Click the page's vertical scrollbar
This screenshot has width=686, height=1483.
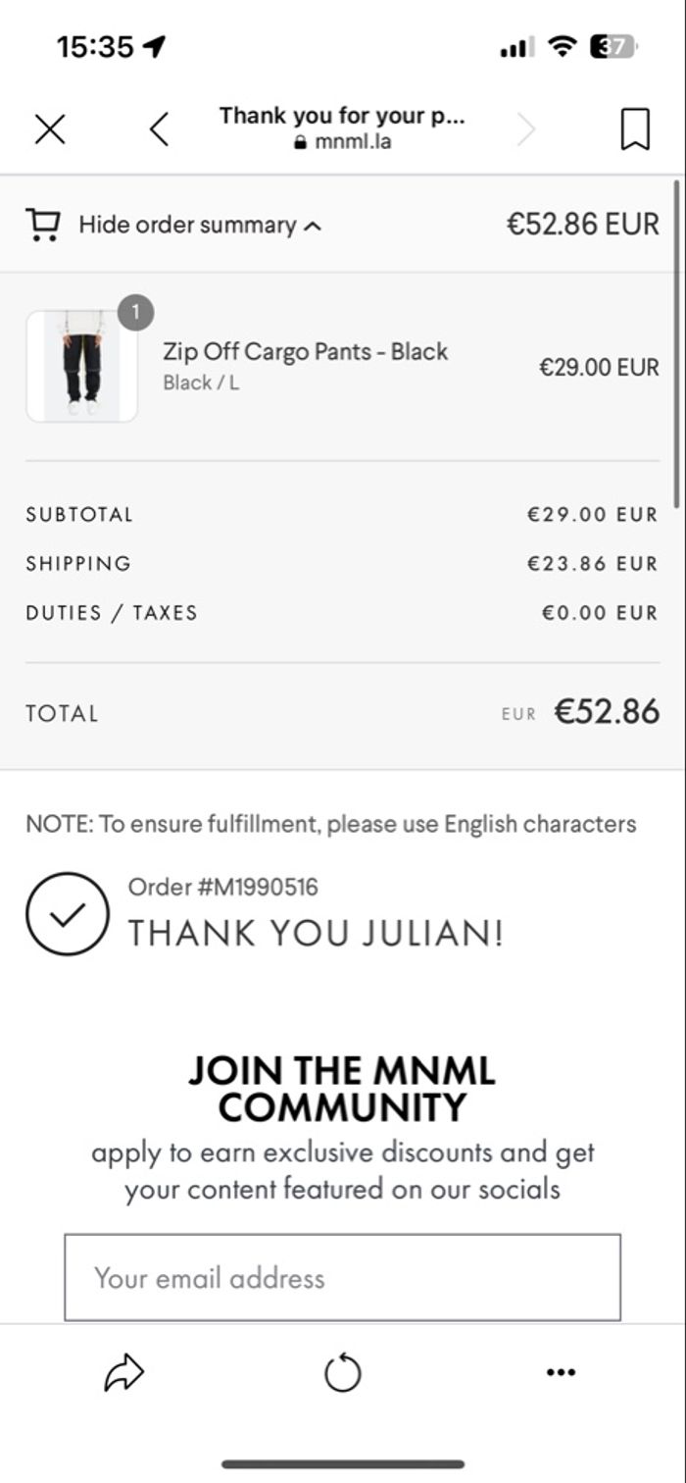[676, 343]
